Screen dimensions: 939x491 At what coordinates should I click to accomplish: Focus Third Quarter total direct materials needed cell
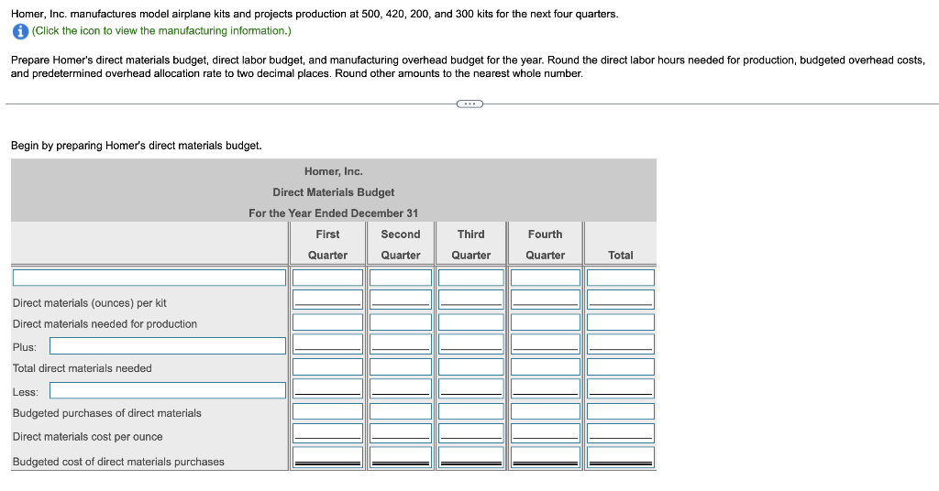471,366
